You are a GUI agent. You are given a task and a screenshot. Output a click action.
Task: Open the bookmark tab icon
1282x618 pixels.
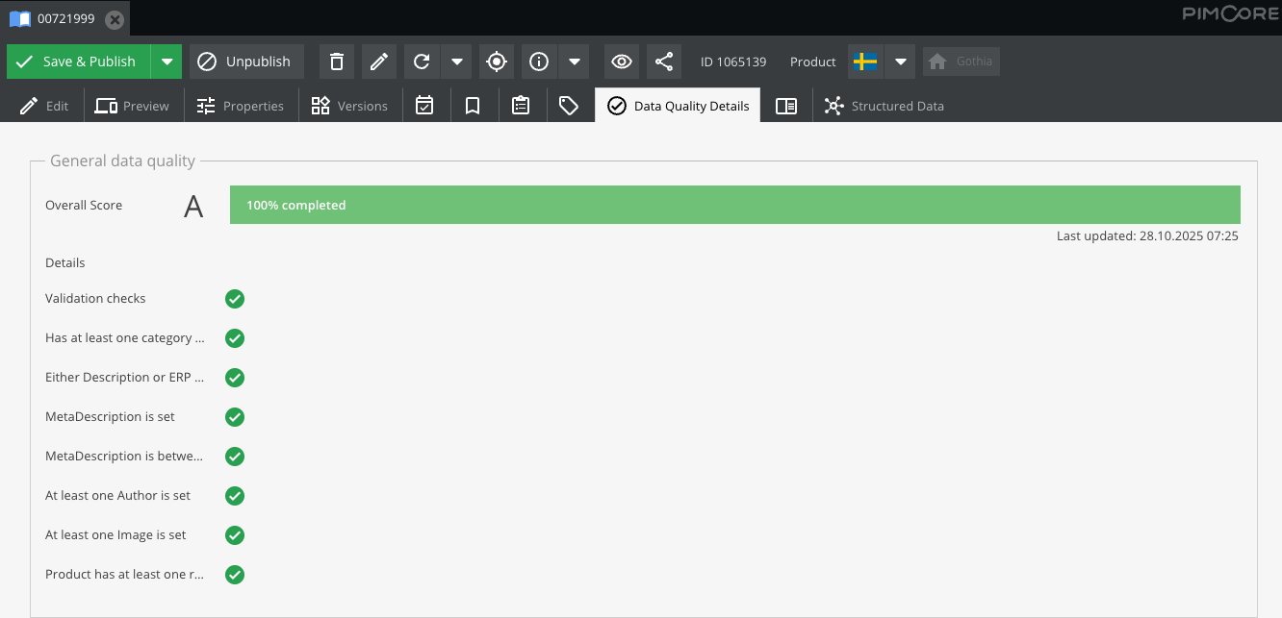(473, 106)
